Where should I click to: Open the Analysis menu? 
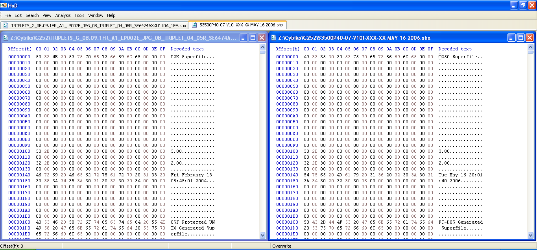click(x=63, y=15)
